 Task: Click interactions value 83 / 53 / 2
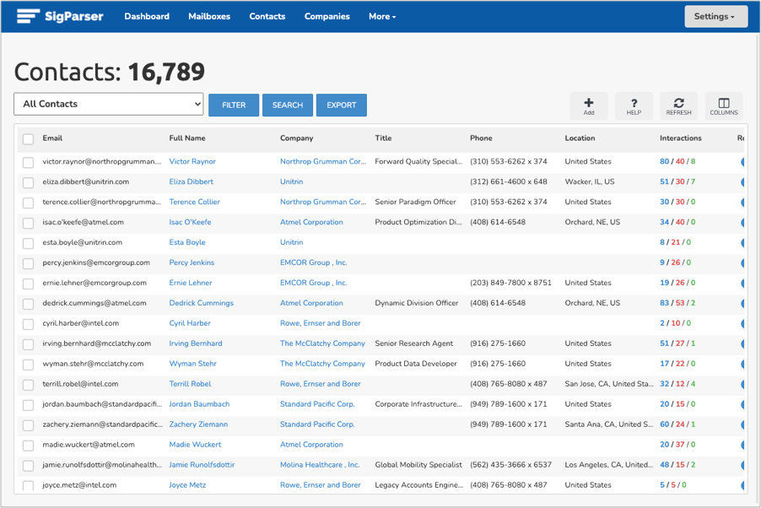tap(677, 303)
